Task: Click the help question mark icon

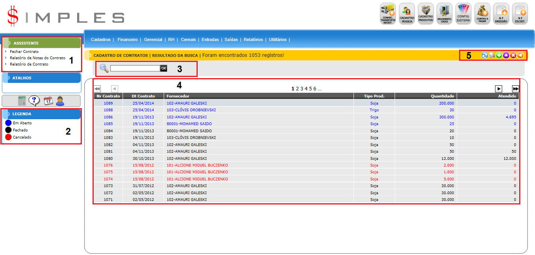Action: pos(34,101)
